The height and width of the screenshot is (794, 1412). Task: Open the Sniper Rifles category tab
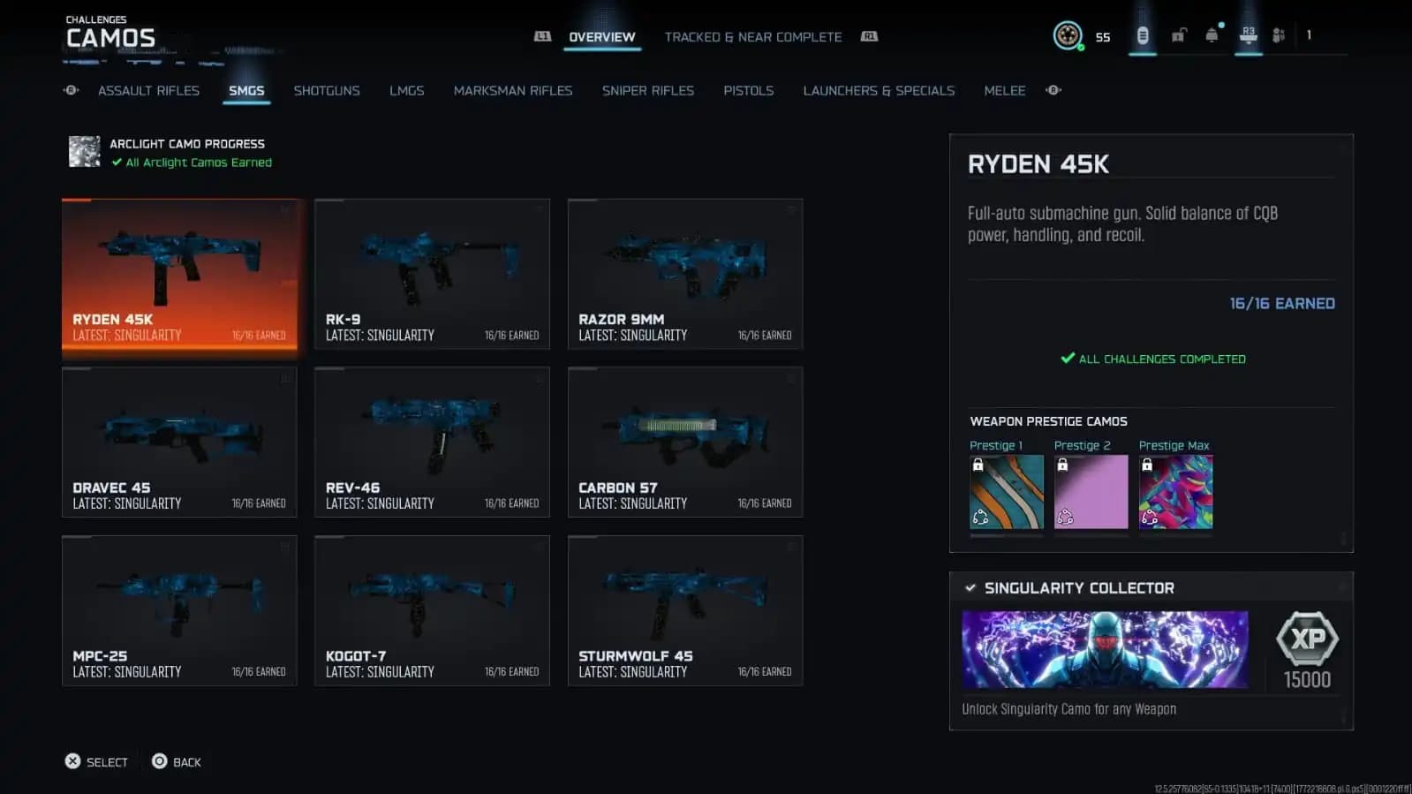[647, 90]
